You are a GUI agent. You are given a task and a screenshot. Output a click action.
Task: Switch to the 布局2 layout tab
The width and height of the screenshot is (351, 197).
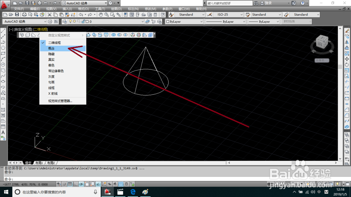click(x=51, y=163)
